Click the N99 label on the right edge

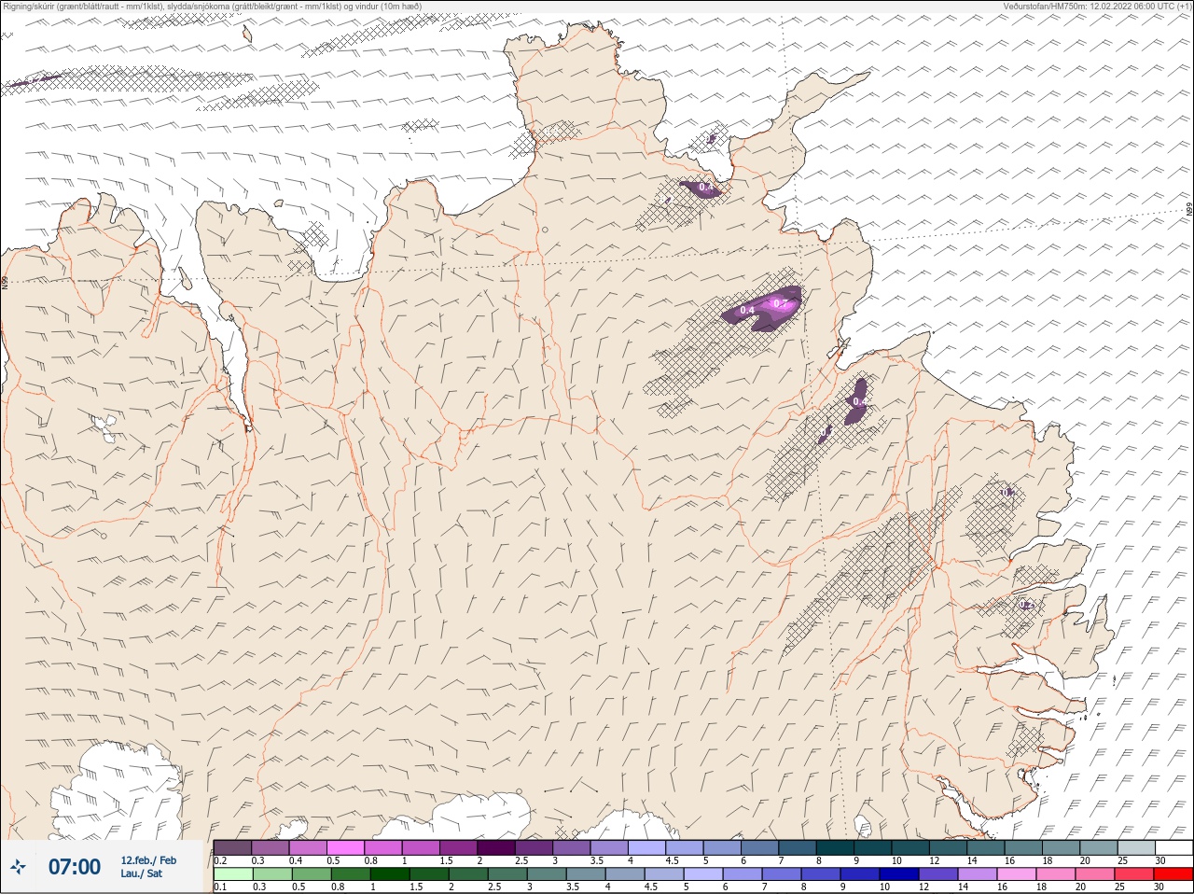(1189, 210)
